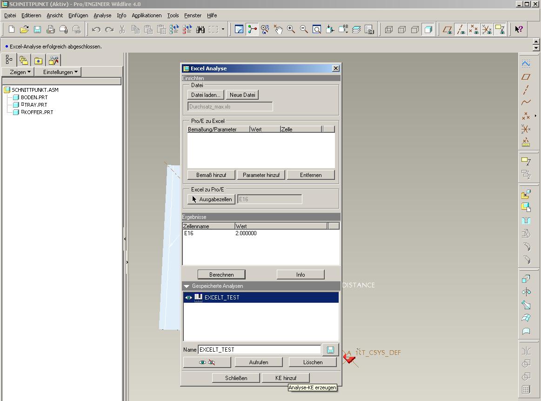Click the zoom in magnifier

click(291, 29)
